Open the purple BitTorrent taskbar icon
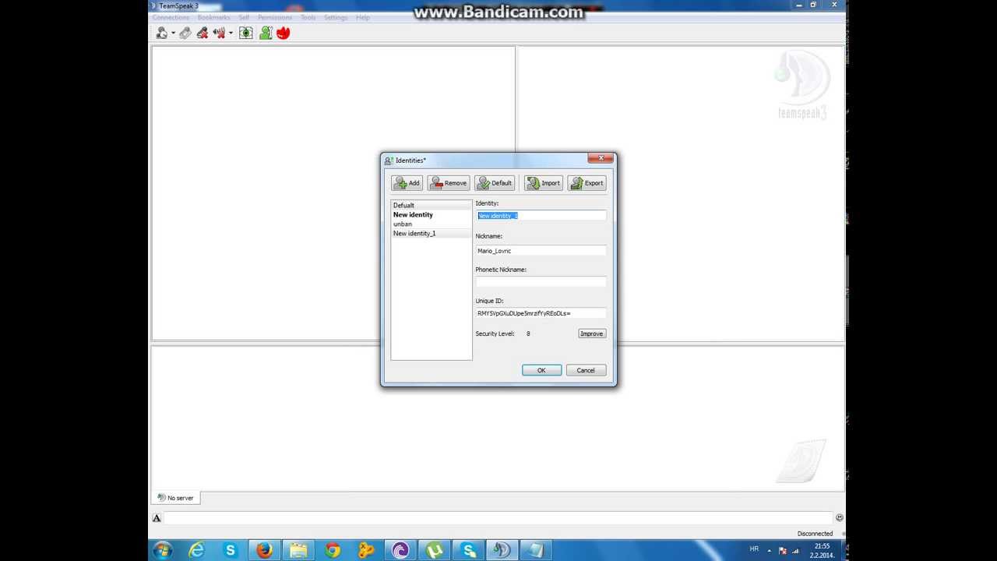Screen dimensions: 997x561 [400, 550]
